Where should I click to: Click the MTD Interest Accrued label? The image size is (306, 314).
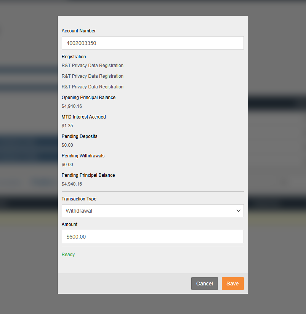[83, 117]
